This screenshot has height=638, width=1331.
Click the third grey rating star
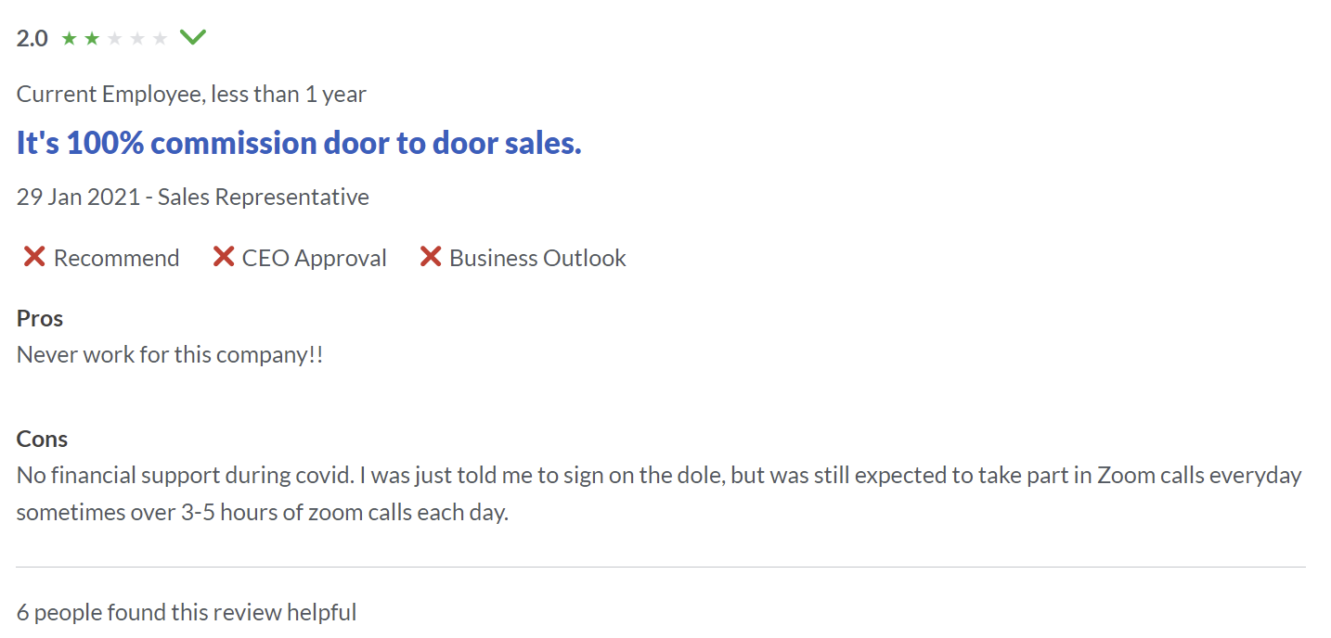[x=115, y=39]
